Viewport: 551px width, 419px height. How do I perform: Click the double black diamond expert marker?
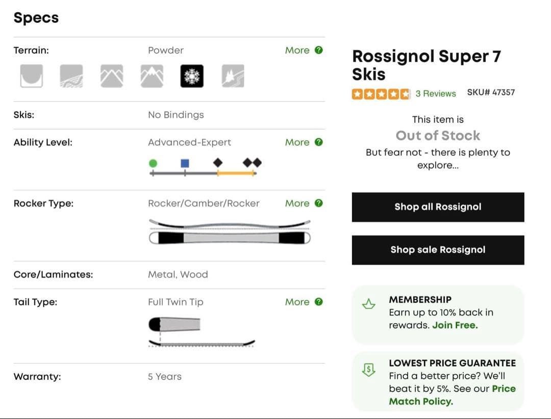point(252,163)
